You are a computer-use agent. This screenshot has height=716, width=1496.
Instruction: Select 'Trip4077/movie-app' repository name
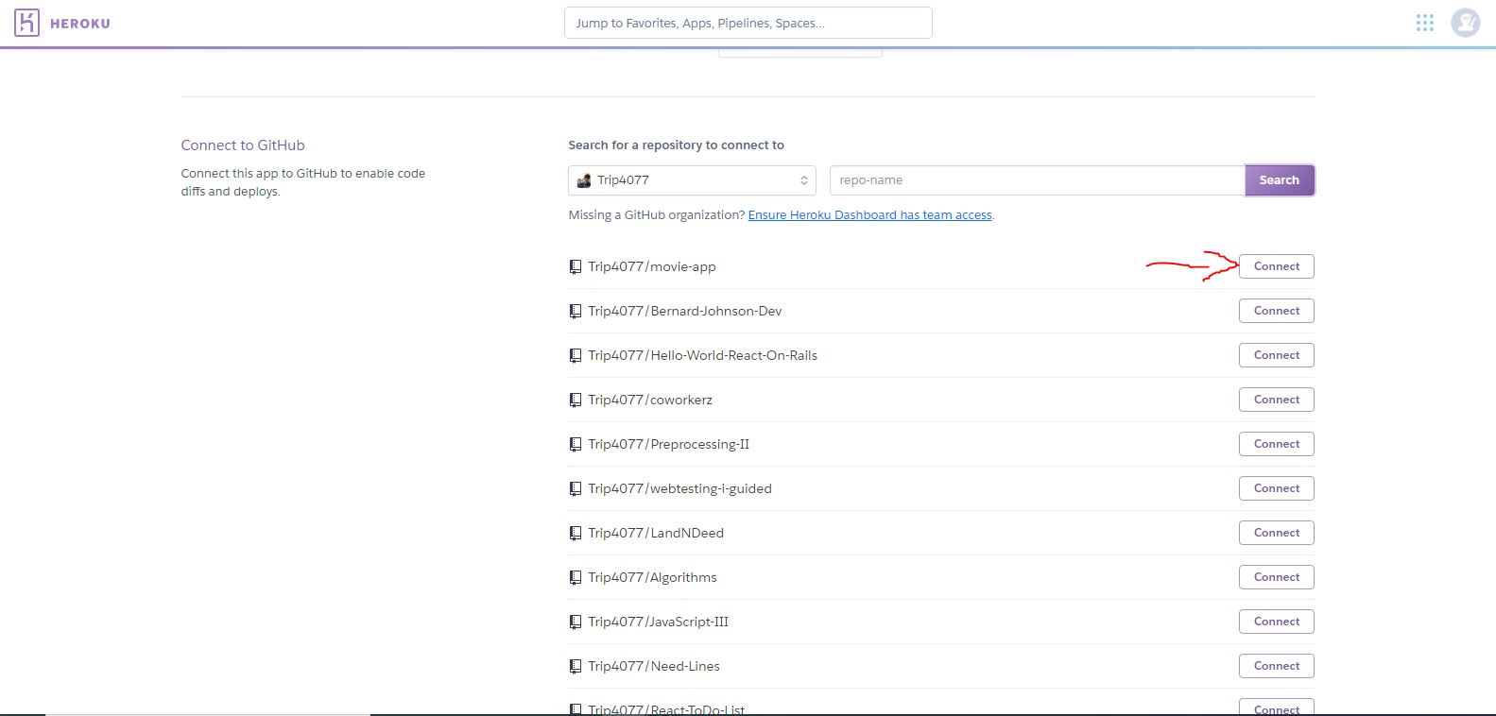652,267
